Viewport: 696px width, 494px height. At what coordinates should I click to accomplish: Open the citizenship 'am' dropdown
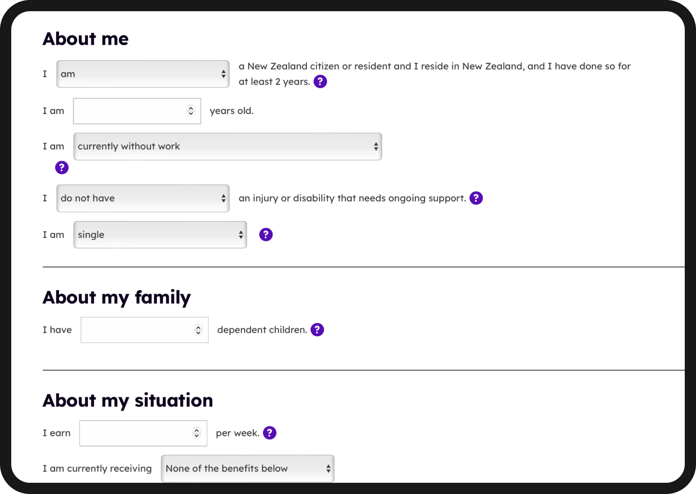[143, 74]
